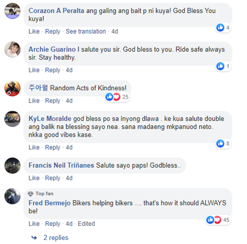This screenshot has height=244, width=247.
Task: Click See translation on Corazon's comment
Action: pyautogui.click(x=86, y=31)
